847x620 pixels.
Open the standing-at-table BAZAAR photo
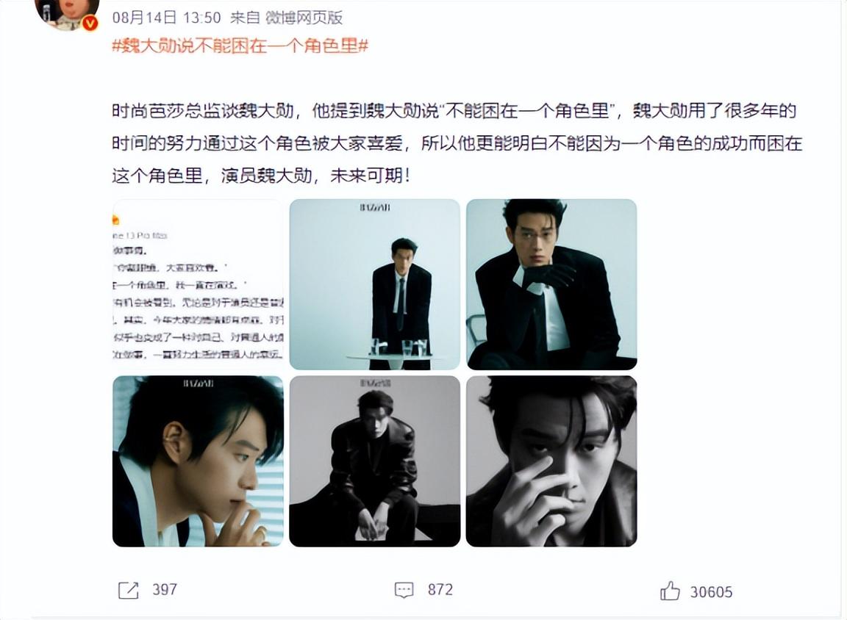[x=375, y=284]
